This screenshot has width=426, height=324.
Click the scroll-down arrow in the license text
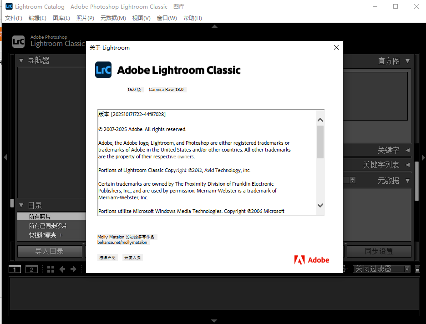coord(320,206)
